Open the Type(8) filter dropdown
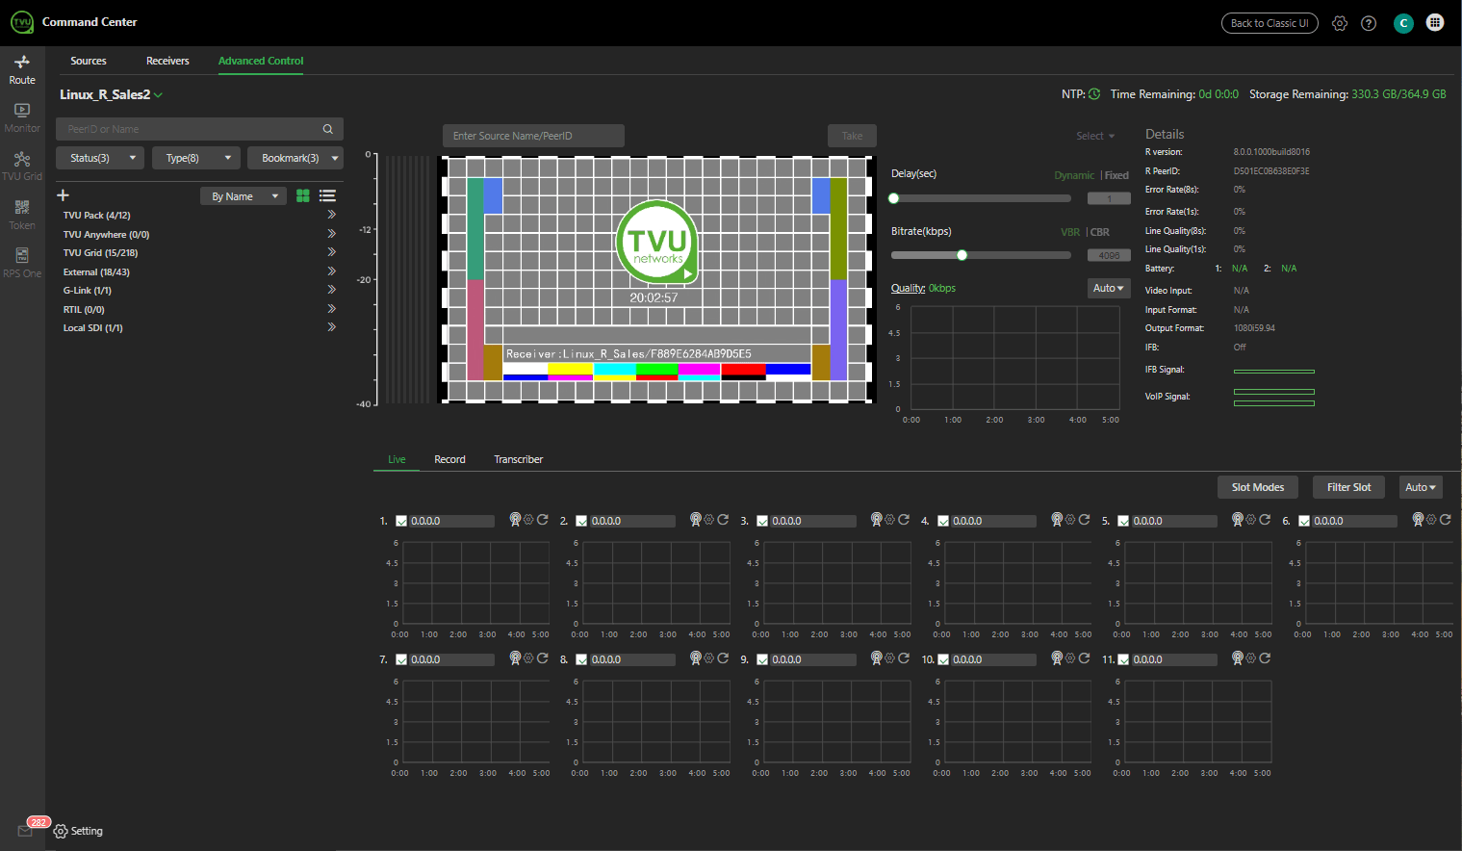The image size is (1462, 851). [x=196, y=158]
